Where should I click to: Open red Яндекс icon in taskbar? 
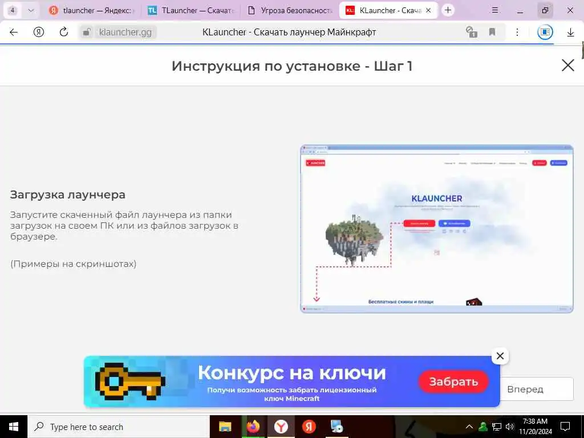click(309, 427)
